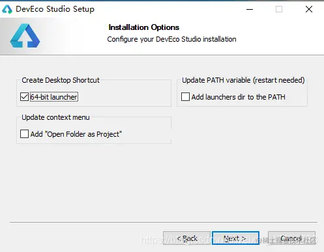Viewport: 324px width, 252px height.
Task: Click the grayed-out maximize window button
Action: (x=279, y=9)
